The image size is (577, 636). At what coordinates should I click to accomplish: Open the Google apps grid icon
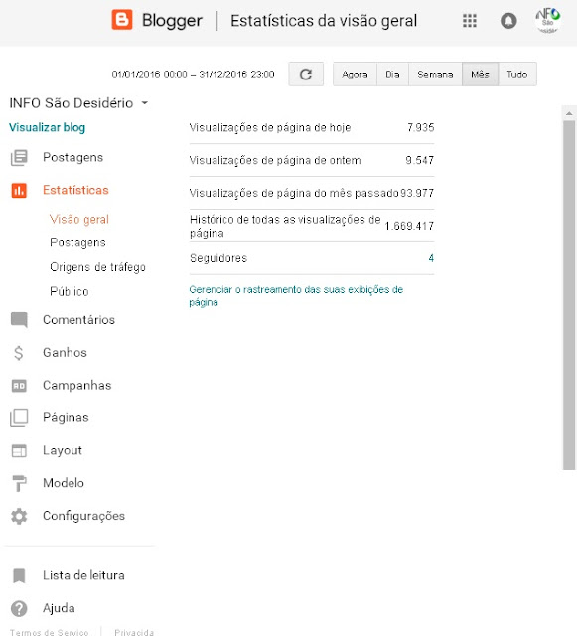pyautogui.click(x=470, y=20)
